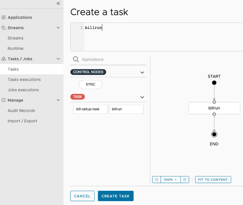Select the SYNC control node
Image resolution: width=243 pixels, height=205 pixels.
[90, 84]
